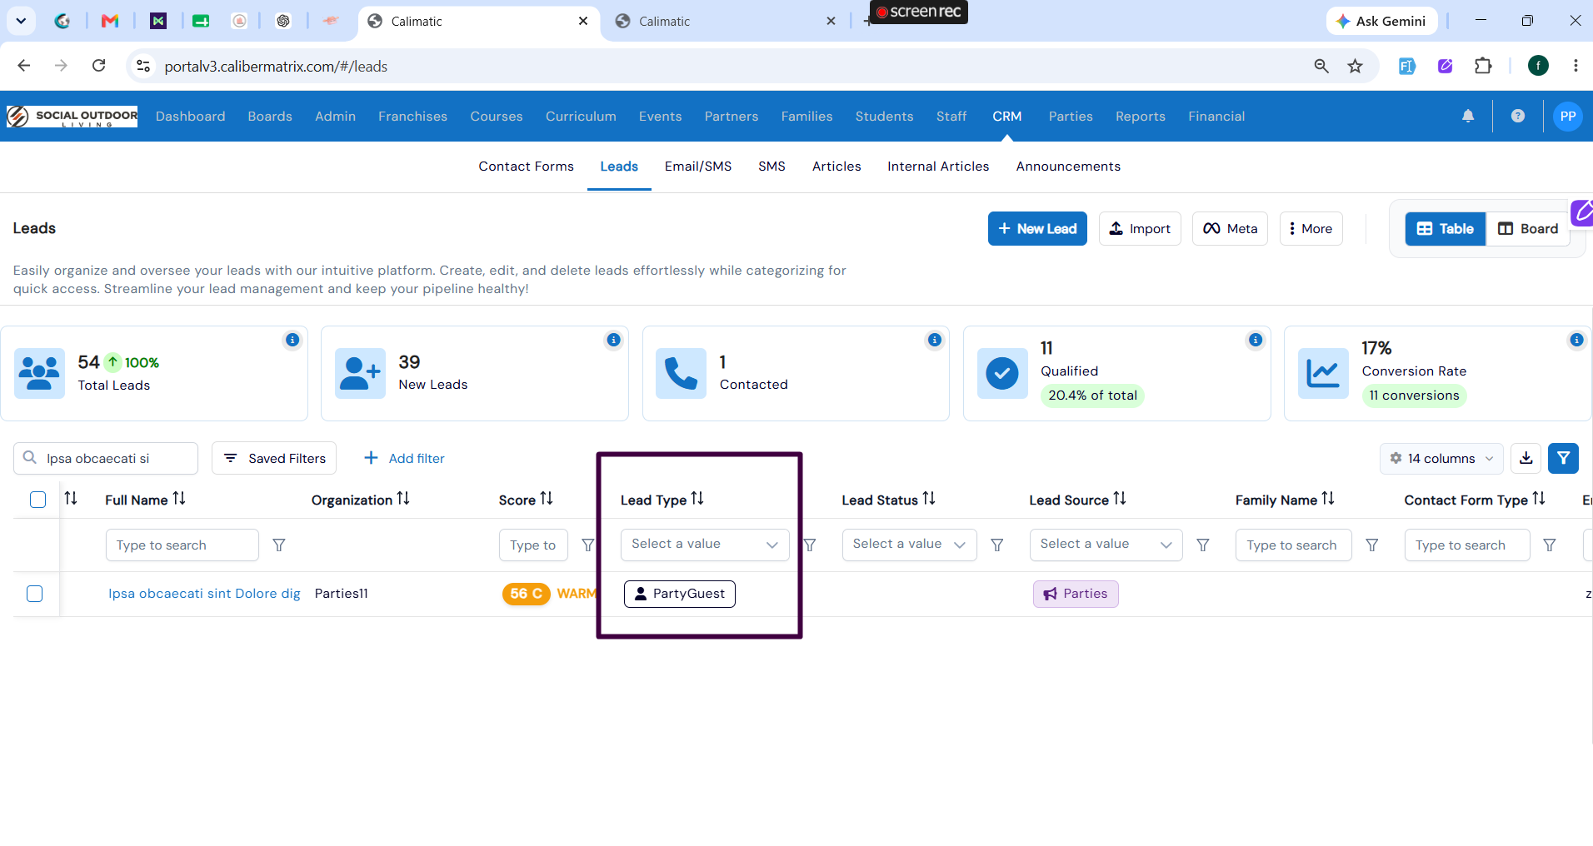Sort by Score column
1593x846 pixels.
[547, 499]
